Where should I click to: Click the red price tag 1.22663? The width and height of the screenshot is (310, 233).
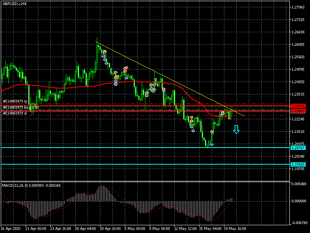pos(298,111)
